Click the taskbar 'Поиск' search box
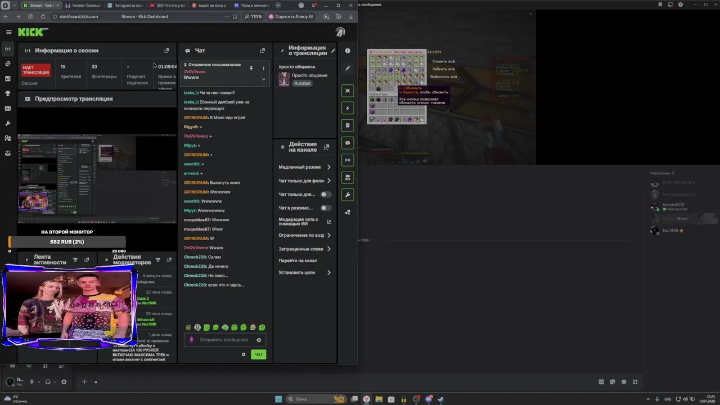 317,399
